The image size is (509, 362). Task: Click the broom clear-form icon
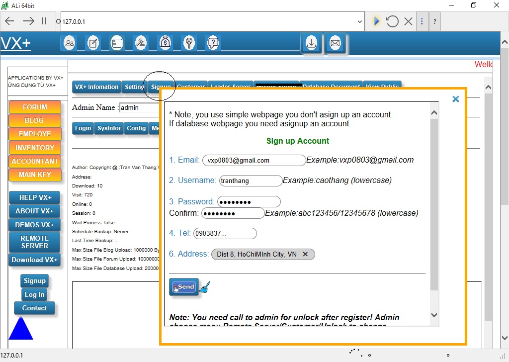(205, 287)
